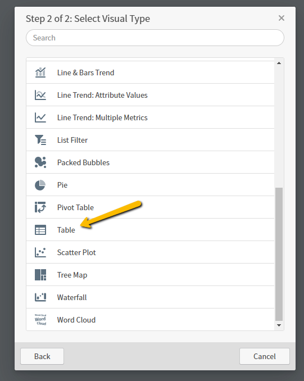
Task: Cancel the visual type selection
Action: pyautogui.click(x=265, y=356)
